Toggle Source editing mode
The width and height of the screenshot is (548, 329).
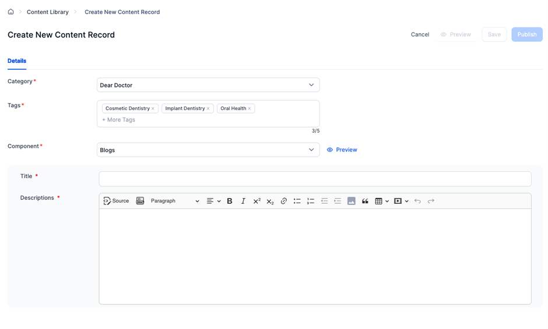pos(116,201)
